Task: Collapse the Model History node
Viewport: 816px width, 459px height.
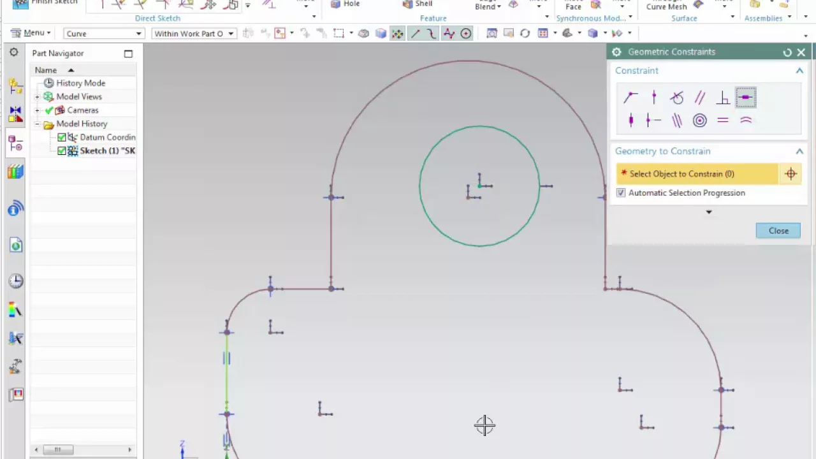Action: click(37, 124)
